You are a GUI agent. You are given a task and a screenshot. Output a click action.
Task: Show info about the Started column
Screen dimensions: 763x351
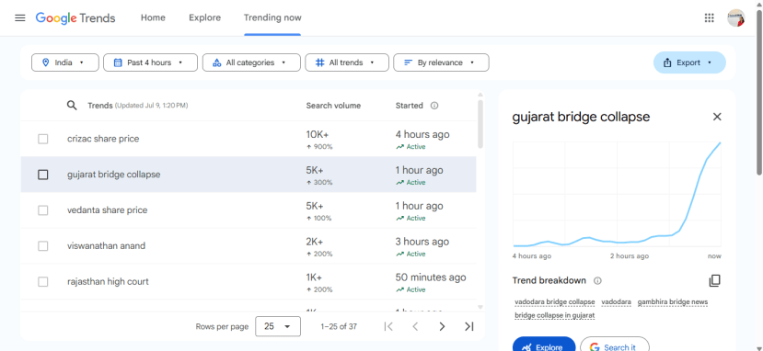tap(434, 106)
